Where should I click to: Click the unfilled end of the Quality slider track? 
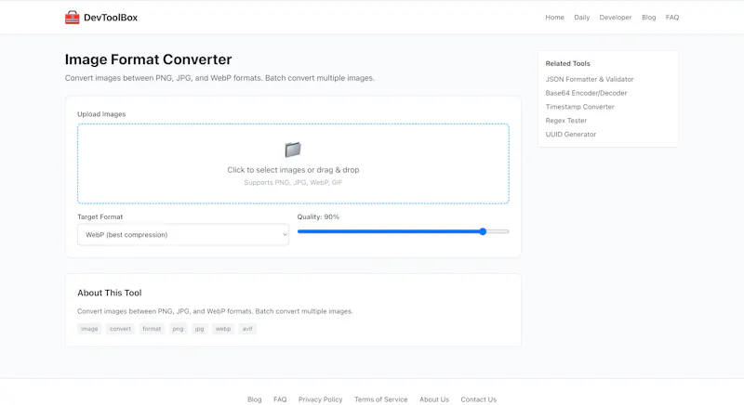point(498,231)
